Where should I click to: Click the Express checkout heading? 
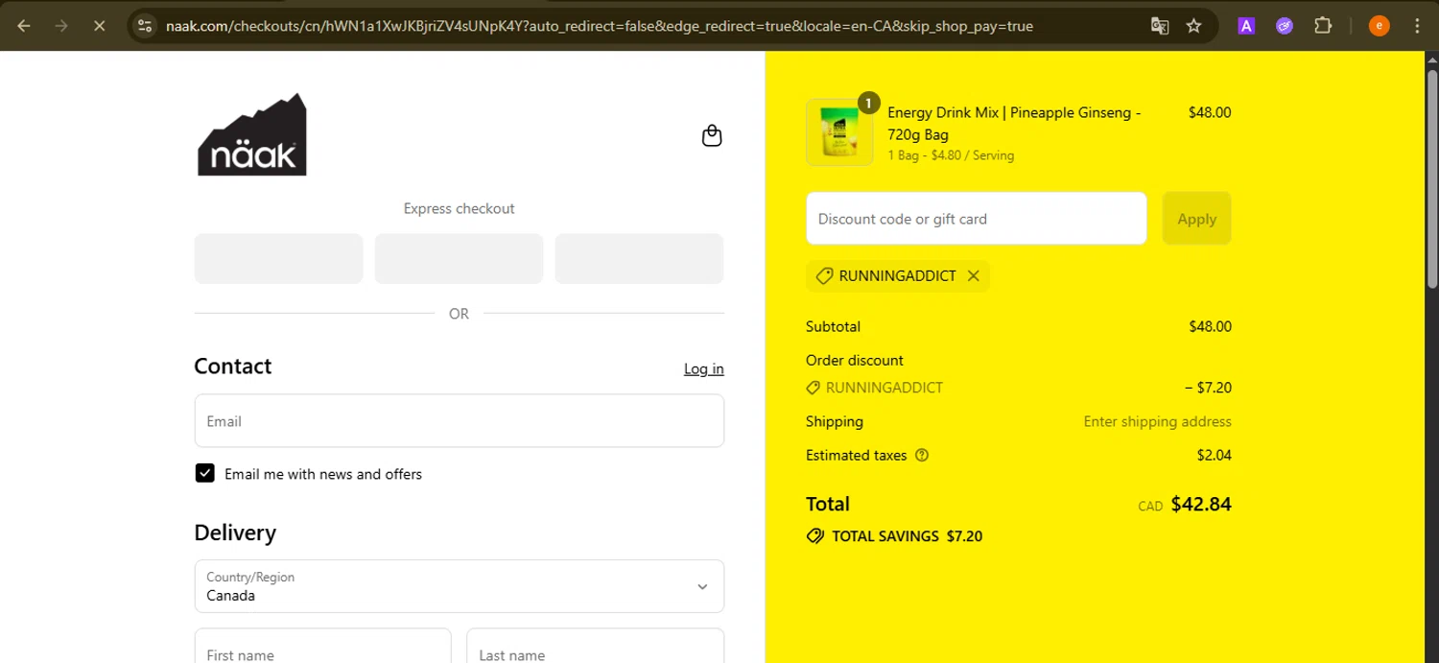pyautogui.click(x=459, y=208)
